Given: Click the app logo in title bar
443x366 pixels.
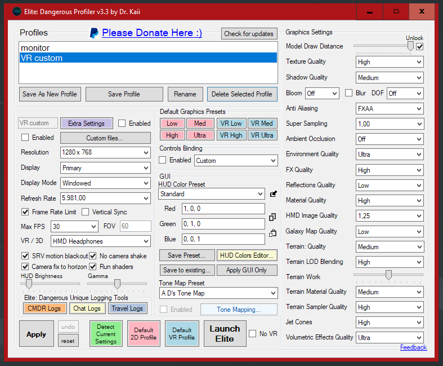Looking at the screenshot, I should tap(17, 11).
